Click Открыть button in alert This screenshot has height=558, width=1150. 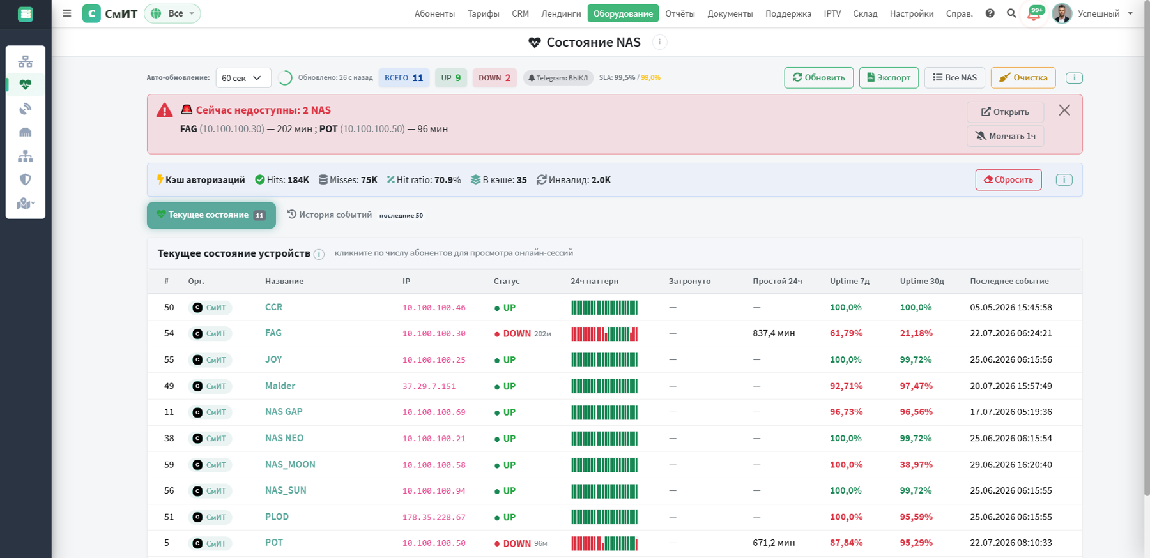click(1005, 112)
